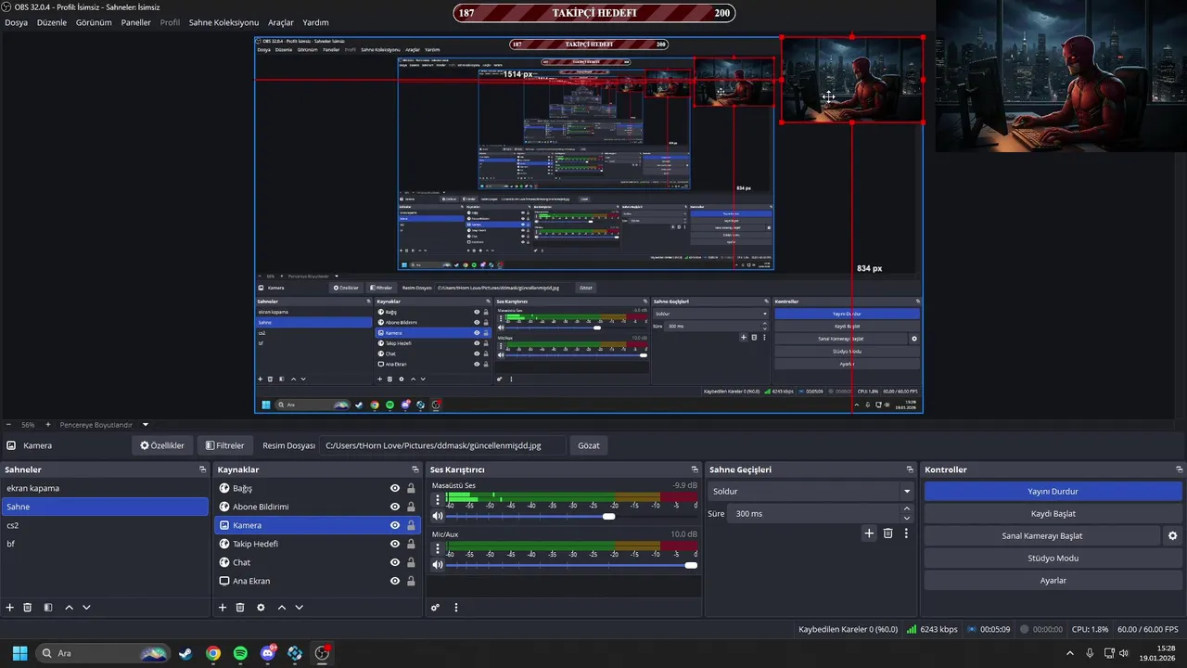Open the Özellikler button for the Kamera source
This screenshot has width=1187, height=668.
tap(162, 445)
